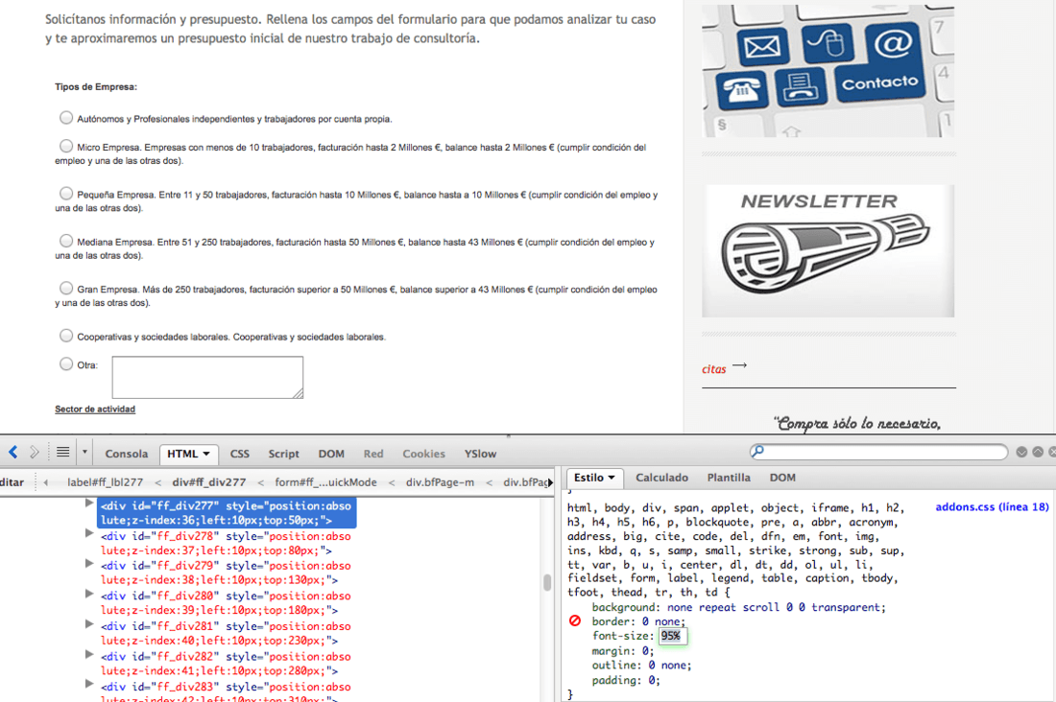The image size is (1056, 702).
Task: Expand the ff_div282 node
Action: pos(89,654)
